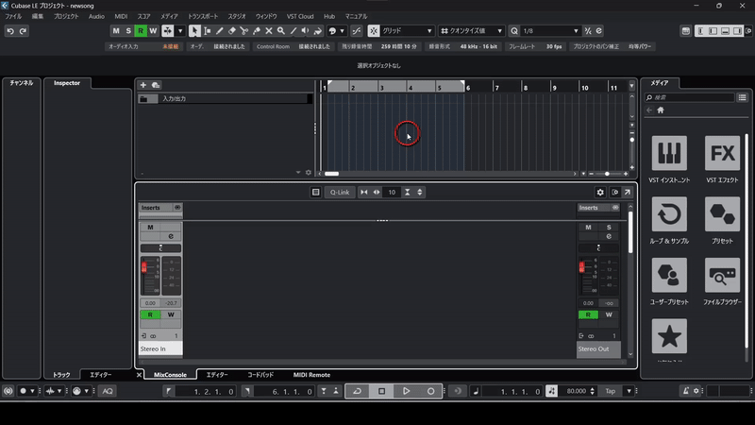Open color palette dropdown arrow
This screenshot has height=425, width=755.
pos(343,31)
